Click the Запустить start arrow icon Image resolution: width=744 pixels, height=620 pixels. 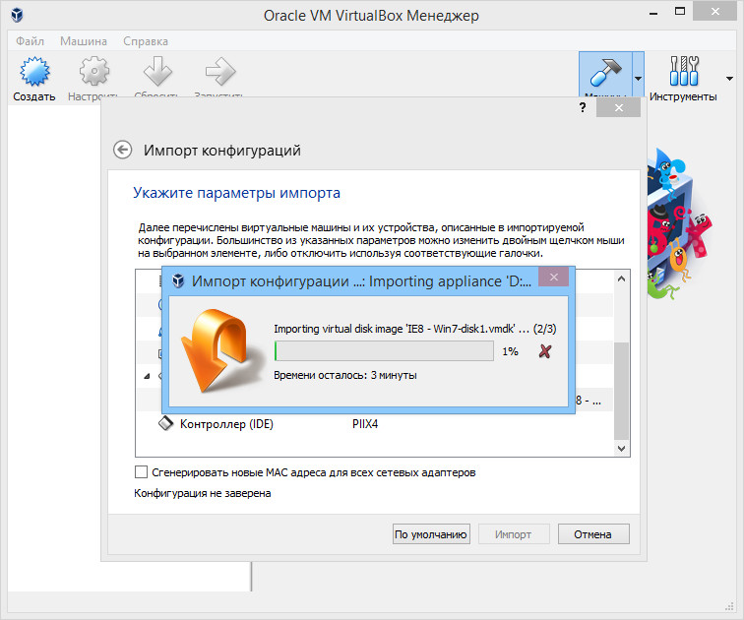click(x=219, y=72)
